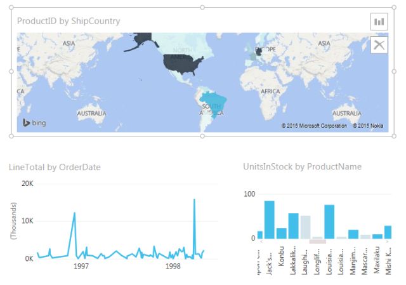Image resolution: width=406 pixels, height=285 pixels.
Task: Click the X icon on the map visual
Action: (379, 44)
